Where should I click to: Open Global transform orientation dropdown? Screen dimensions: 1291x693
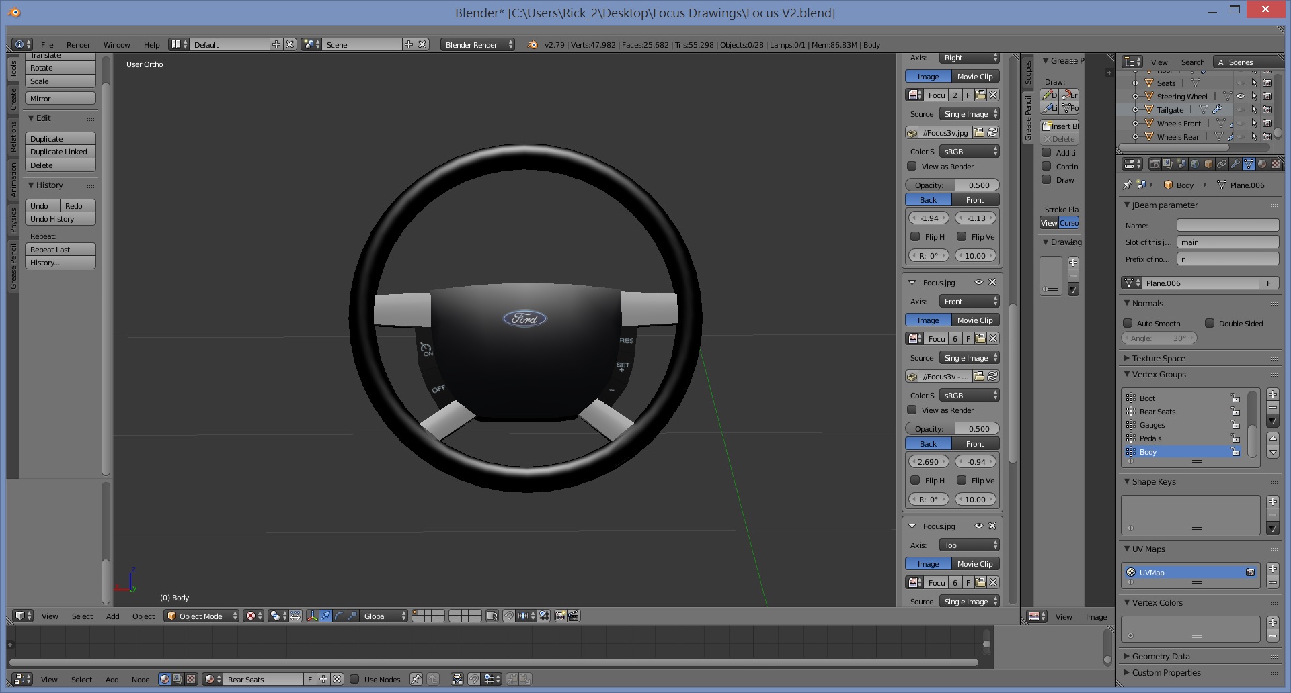pyautogui.click(x=383, y=616)
